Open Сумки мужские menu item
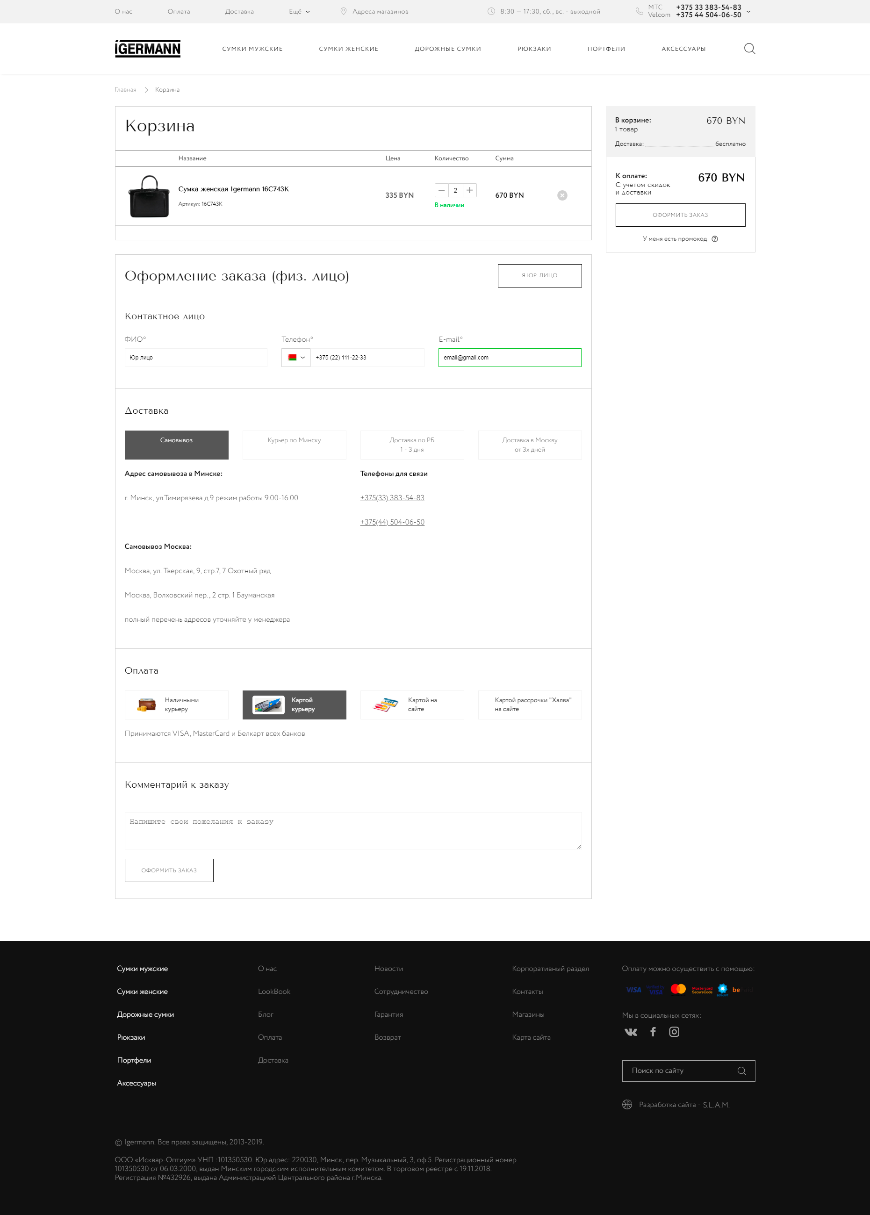870x1215 pixels. [x=252, y=49]
